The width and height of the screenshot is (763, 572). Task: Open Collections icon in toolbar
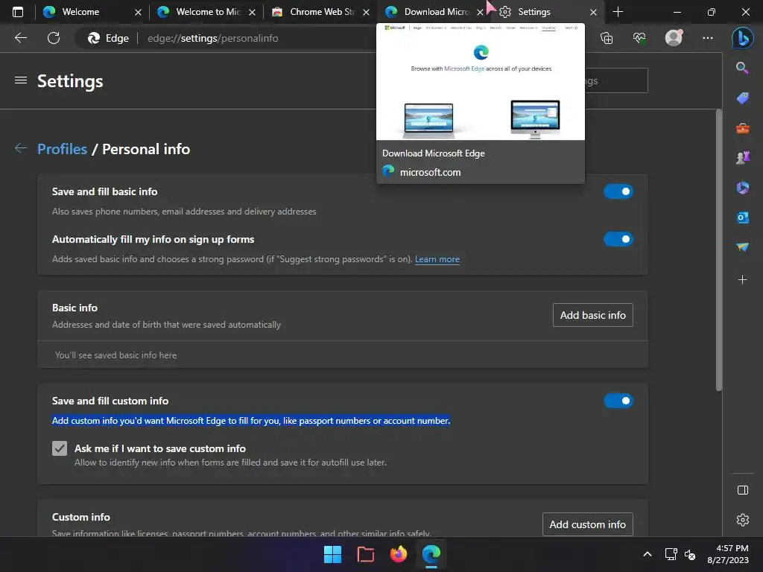pos(607,38)
